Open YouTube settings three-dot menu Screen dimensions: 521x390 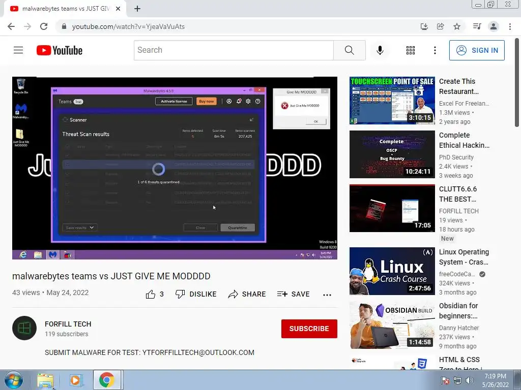point(435,50)
